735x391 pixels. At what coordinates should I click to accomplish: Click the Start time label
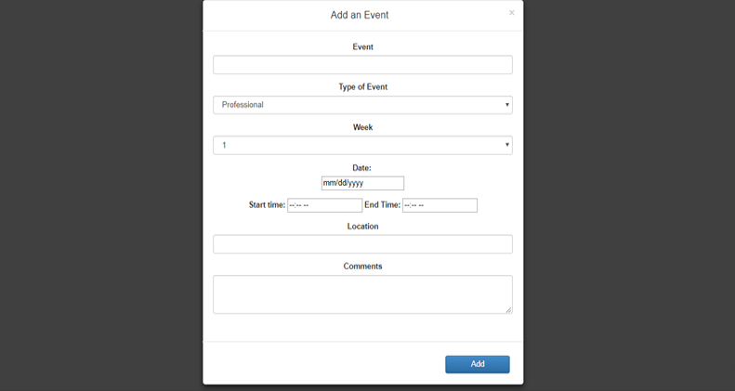pyautogui.click(x=267, y=204)
